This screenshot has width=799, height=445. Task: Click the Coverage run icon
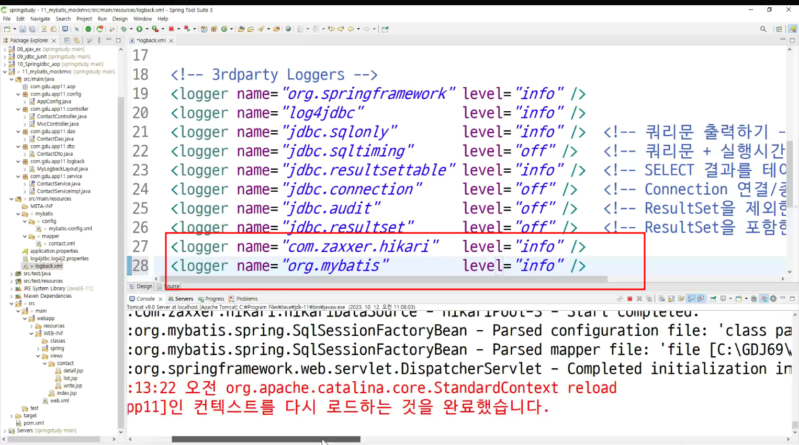point(155,29)
